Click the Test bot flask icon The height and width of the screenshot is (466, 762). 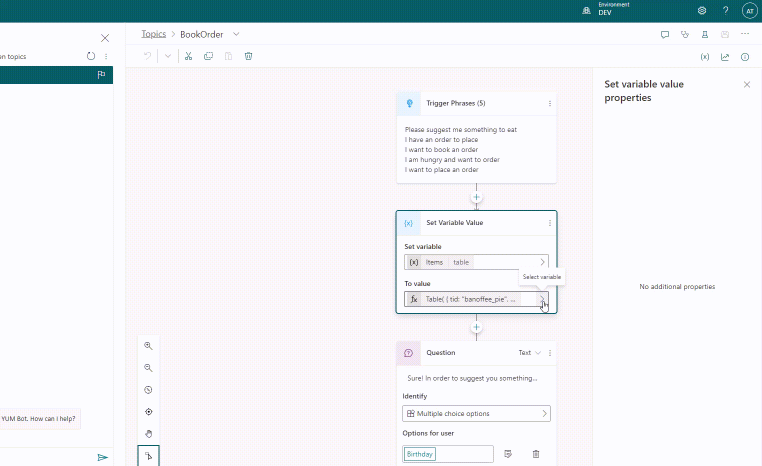[704, 34]
